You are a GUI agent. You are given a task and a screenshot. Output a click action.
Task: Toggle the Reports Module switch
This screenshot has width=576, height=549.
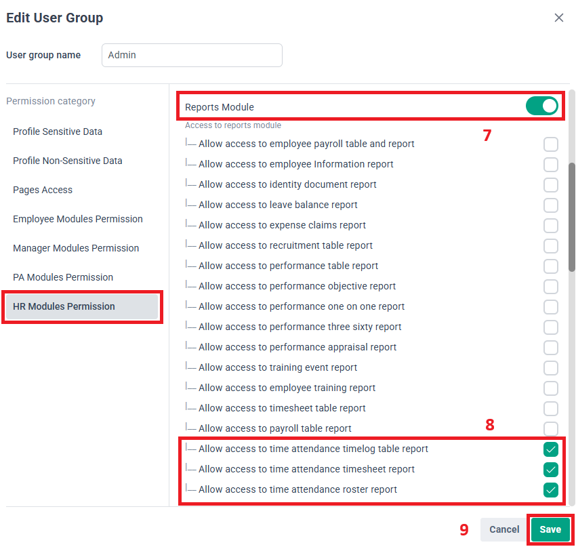pyautogui.click(x=541, y=106)
